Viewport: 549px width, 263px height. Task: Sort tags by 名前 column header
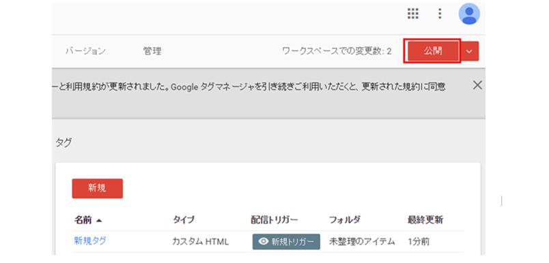pyautogui.click(x=88, y=220)
